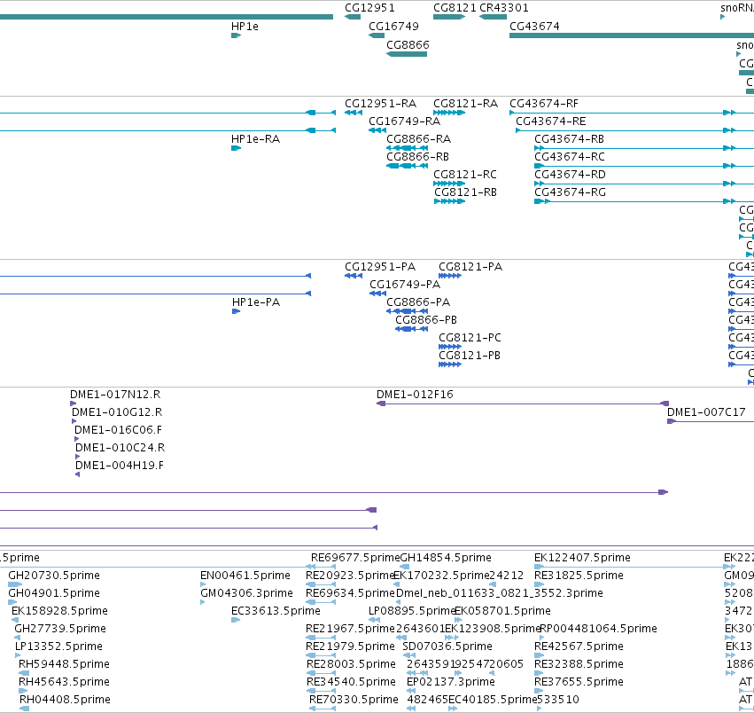754x713 pixels.
Task: Select transcript CG43674-RC
Action: point(570,157)
